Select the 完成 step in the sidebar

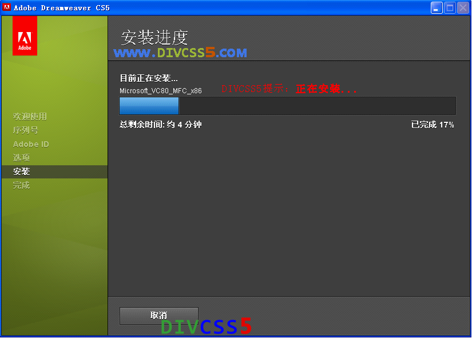(x=21, y=185)
